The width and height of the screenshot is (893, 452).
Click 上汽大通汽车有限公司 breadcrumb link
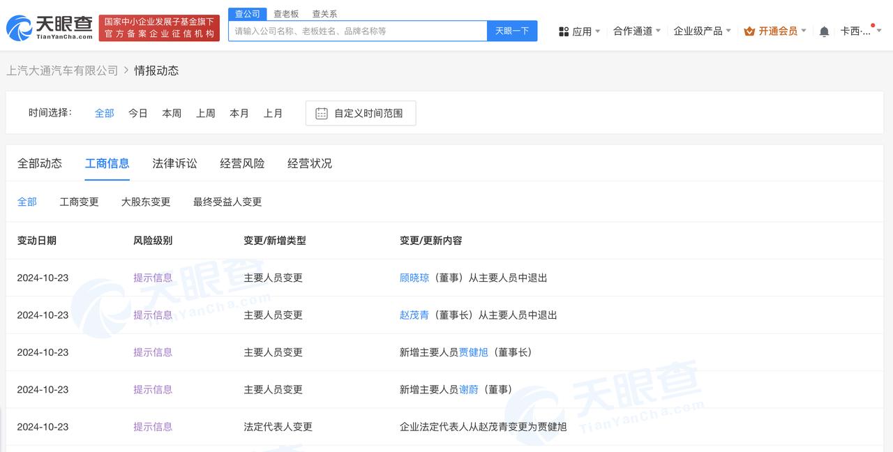pos(62,70)
